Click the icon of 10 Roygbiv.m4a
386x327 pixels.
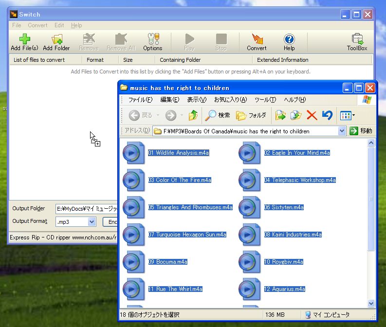[x=250, y=262]
